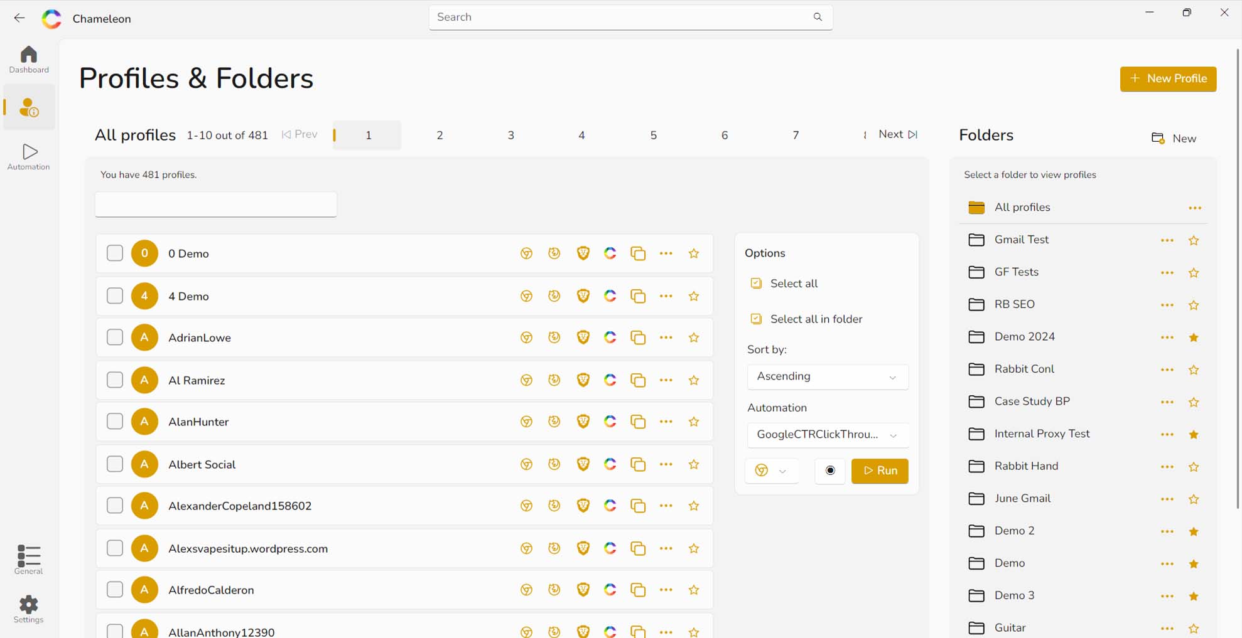Open the Automation section

pyautogui.click(x=29, y=157)
